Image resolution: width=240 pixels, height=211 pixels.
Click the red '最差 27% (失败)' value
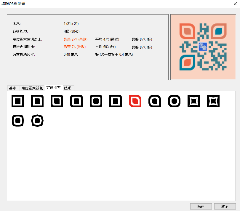(76, 39)
